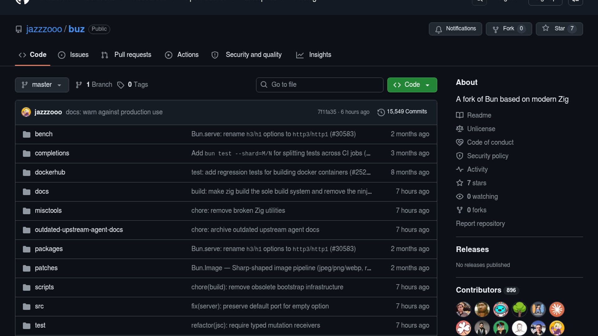This screenshot has height=336, width=598.
Task: Expand the green Code dropdown button
Action: point(412,85)
